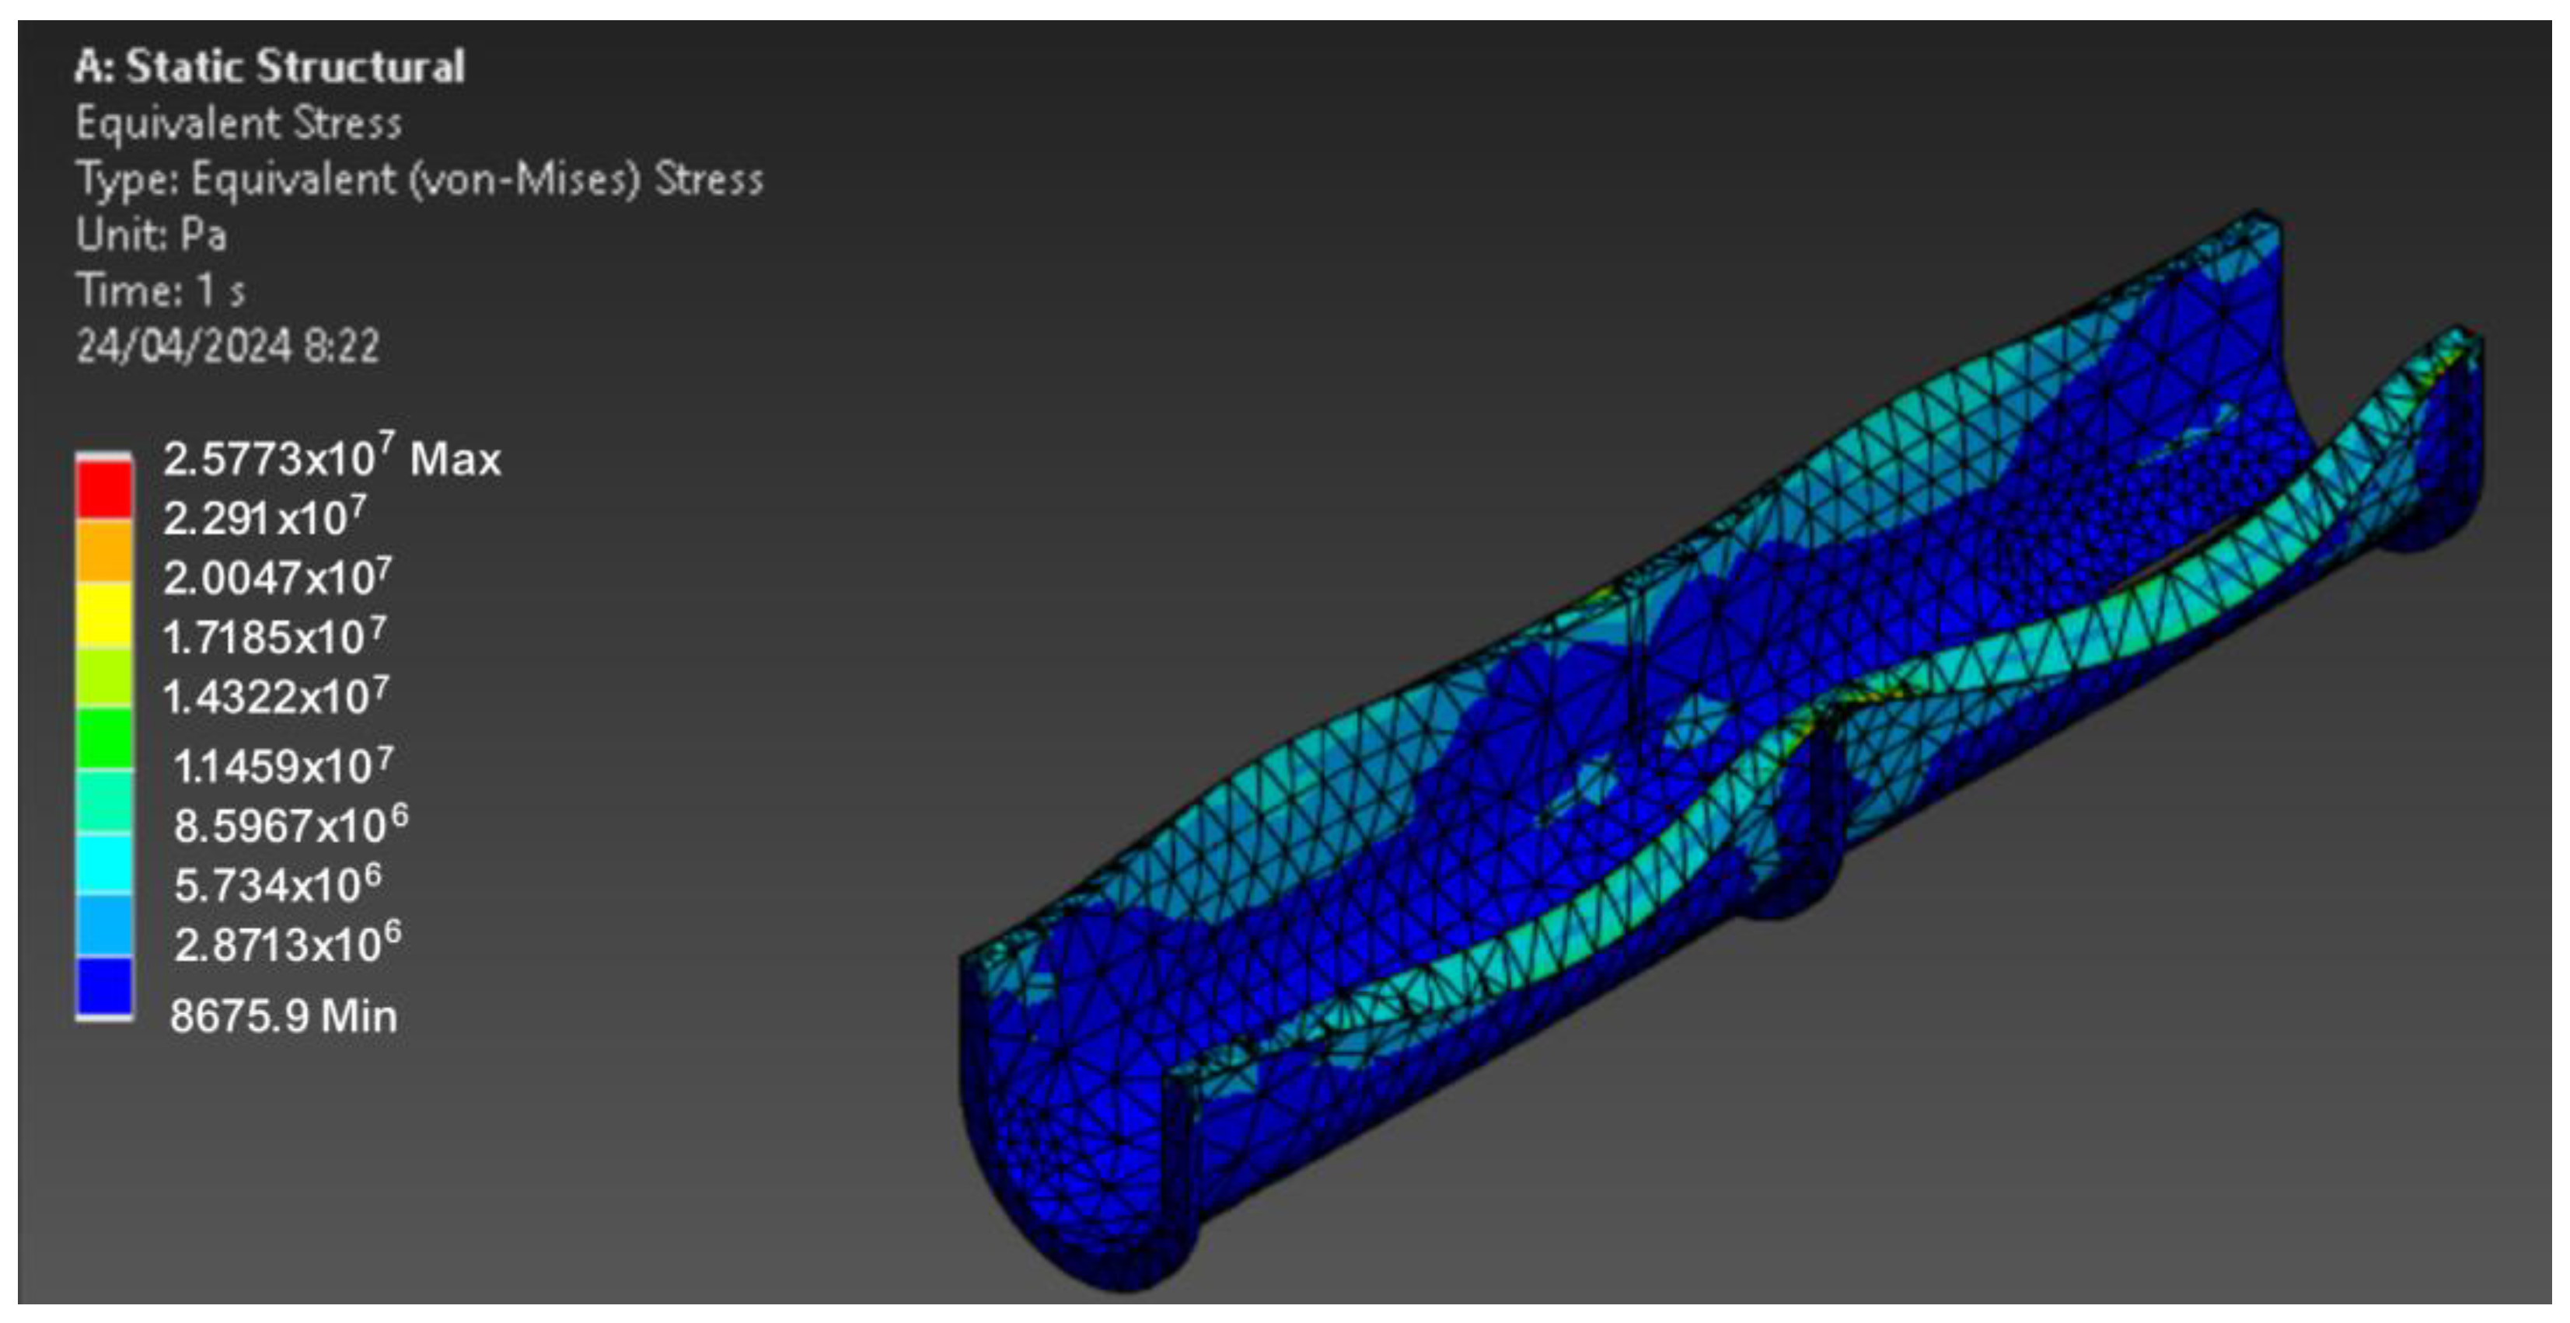2570x1323 pixels.
Task: Click the 1.4322x10^7 legend value
Action: click(275, 696)
